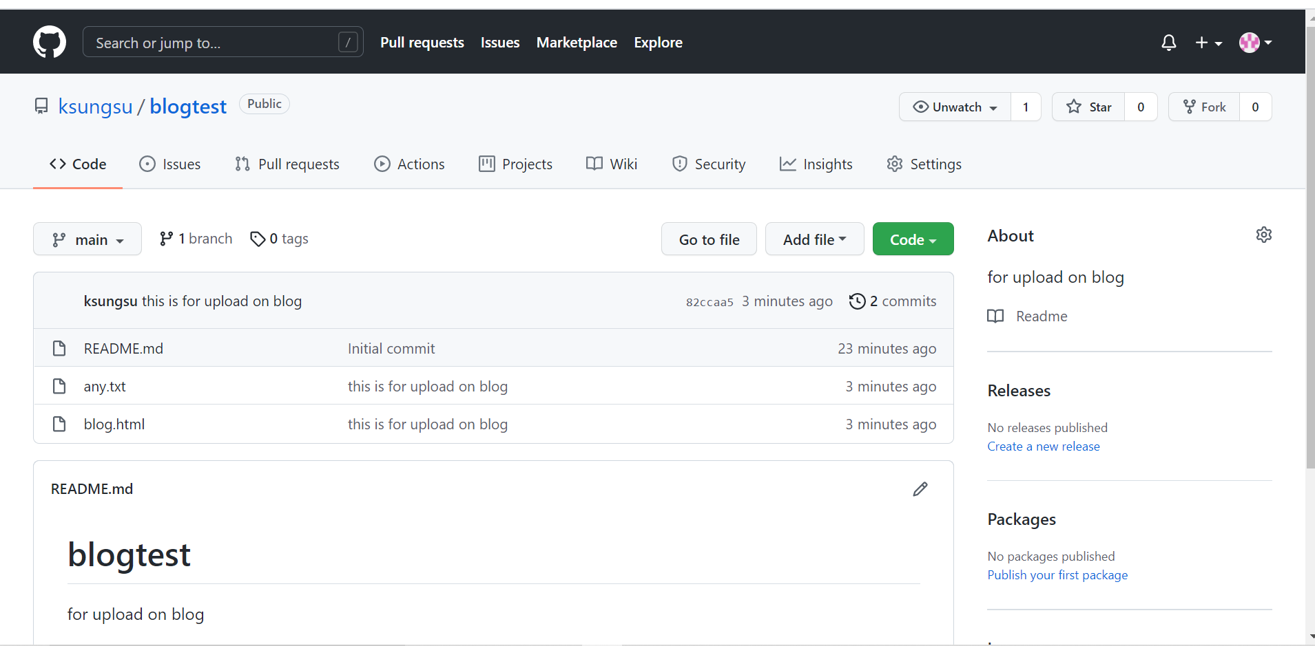Jump to Readme in About section
This screenshot has height=646, width=1315.
[1027, 316]
